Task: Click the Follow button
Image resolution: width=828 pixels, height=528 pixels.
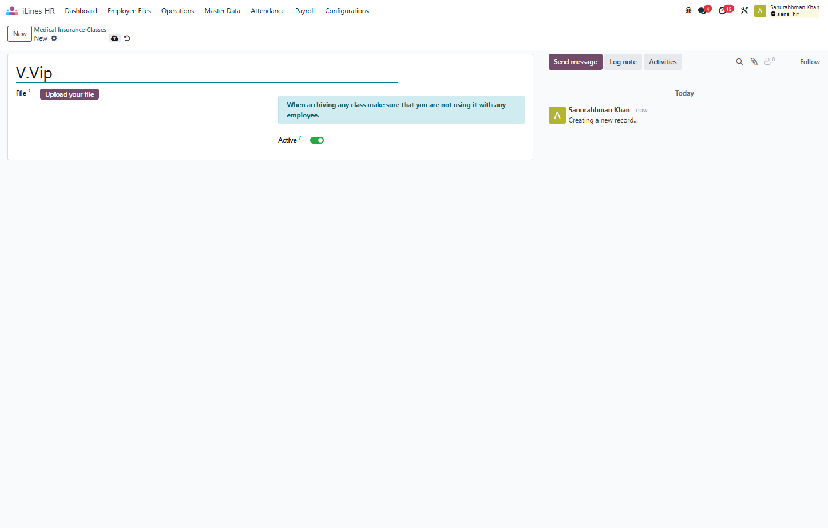Action: [810, 62]
